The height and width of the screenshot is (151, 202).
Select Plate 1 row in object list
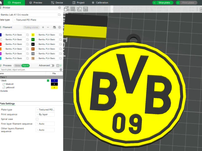(32, 77)
